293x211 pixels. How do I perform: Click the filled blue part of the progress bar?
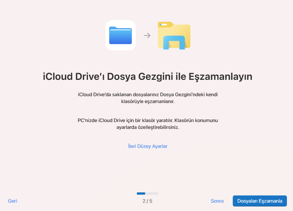(x=141, y=194)
